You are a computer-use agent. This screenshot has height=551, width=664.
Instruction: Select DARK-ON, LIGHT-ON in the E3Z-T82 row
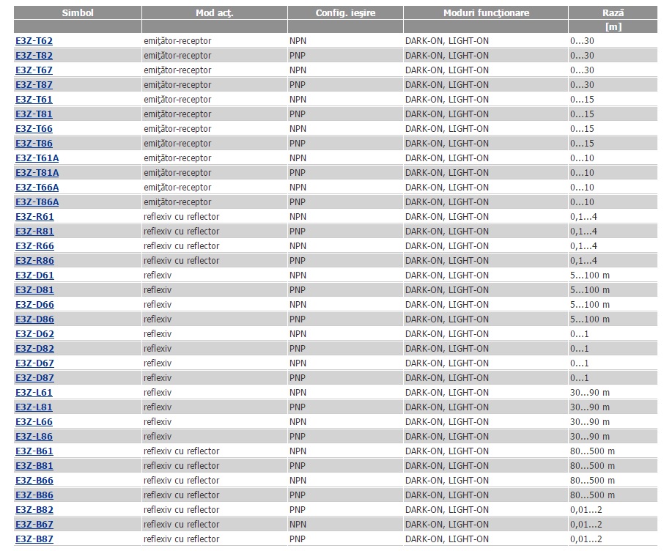click(x=447, y=56)
